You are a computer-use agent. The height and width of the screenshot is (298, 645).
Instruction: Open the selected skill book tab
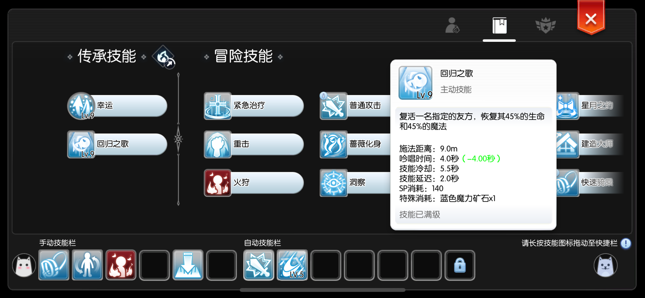coord(499,25)
